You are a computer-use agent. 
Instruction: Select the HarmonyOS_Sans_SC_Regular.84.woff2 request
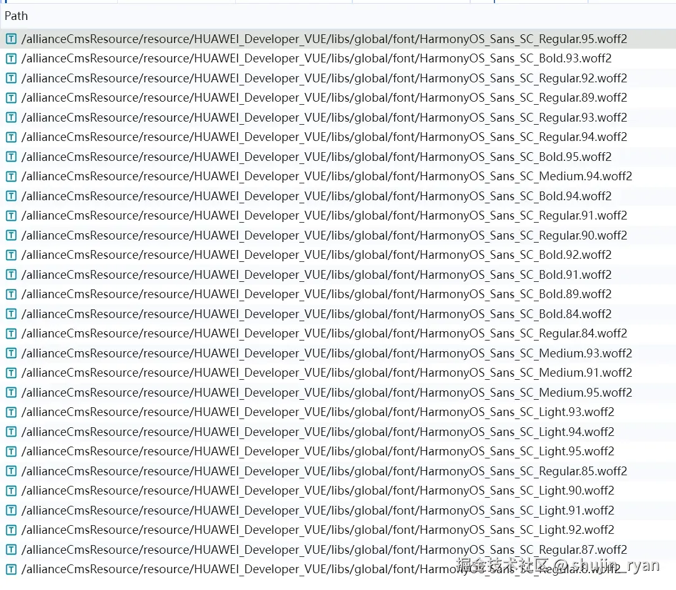pyautogui.click(x=338, y=334)
